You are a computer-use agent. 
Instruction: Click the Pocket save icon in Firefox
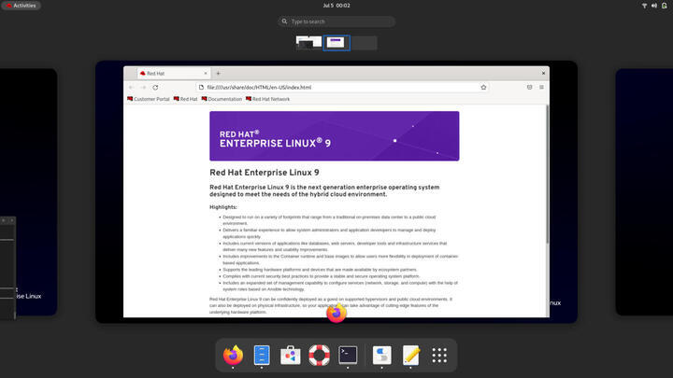pyautogui.click(x=530, y=88)
